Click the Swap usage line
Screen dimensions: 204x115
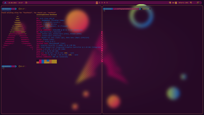click(x=47, y=51)
